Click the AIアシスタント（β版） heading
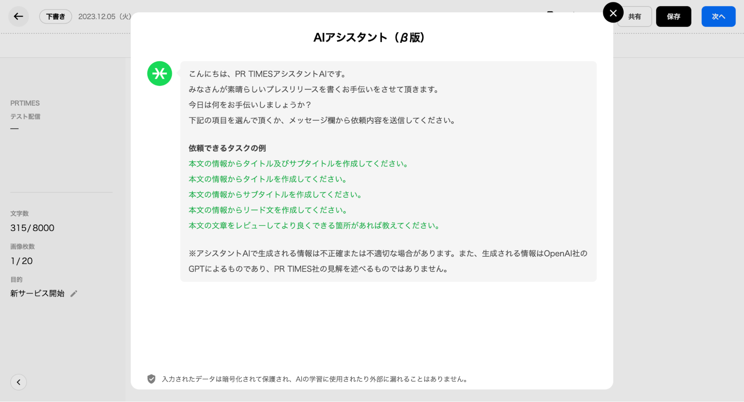This screenshot has height=402, width=744. coord(369,38)
